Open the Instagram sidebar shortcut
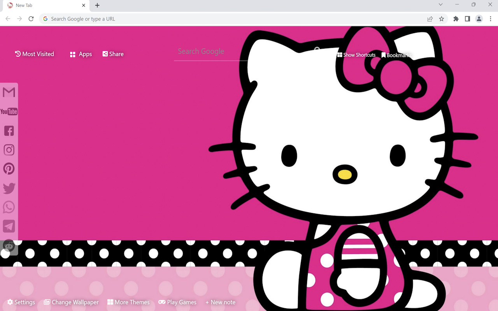 [x=9, y=150]
